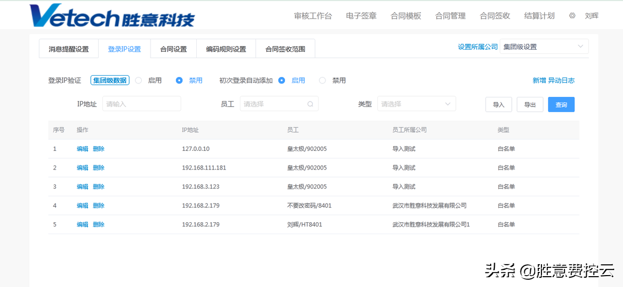
Task: Switch to 合同设置 tab
Action: click(173, 49)
